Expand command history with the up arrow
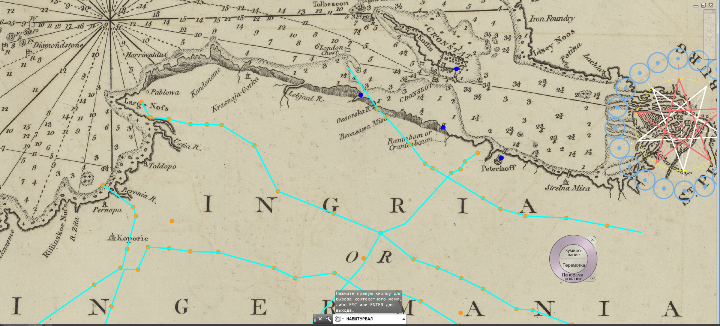The height and width of the screenshot is (326, 720). pos(403,319)
